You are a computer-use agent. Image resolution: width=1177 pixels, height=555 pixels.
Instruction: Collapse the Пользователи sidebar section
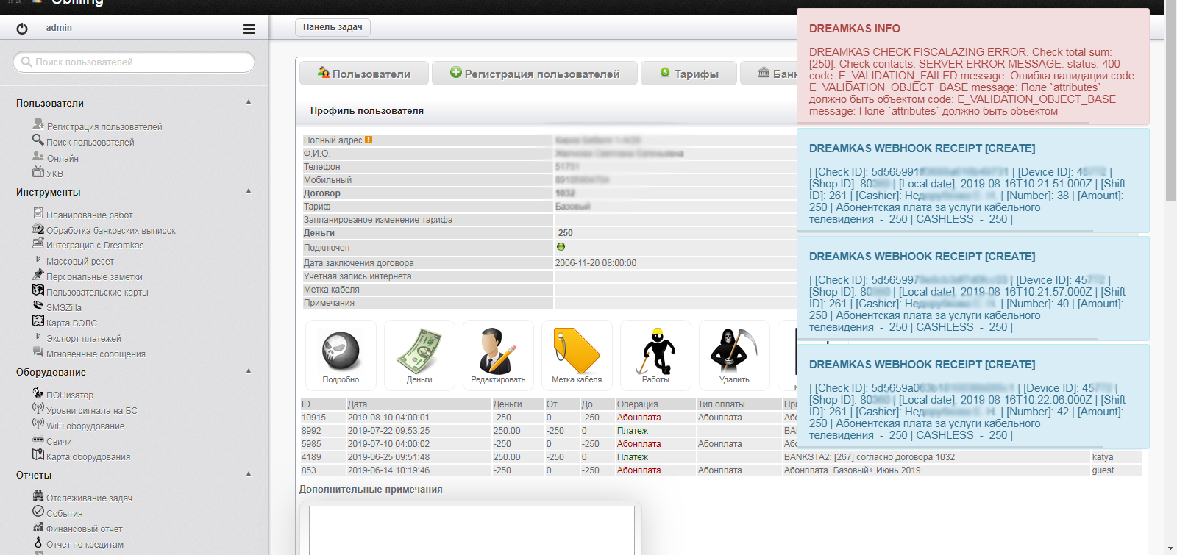pos(249,102)
